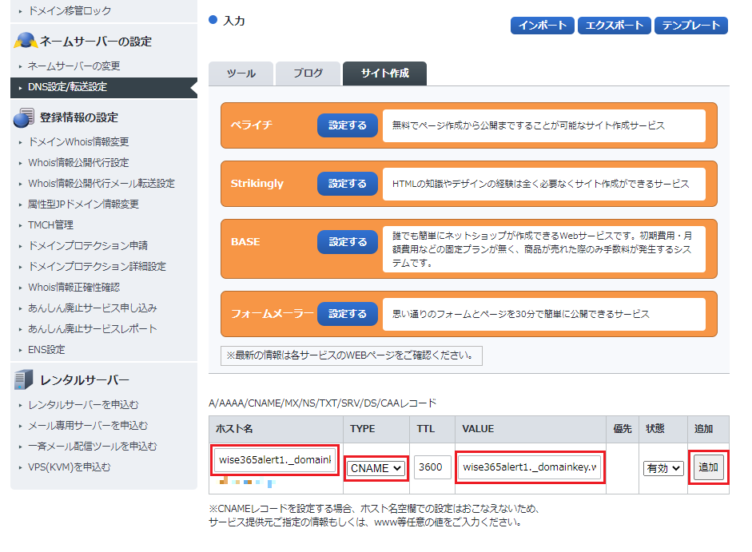Click the VALUE input field
This screenshot has height=552, width=752.
531,467
